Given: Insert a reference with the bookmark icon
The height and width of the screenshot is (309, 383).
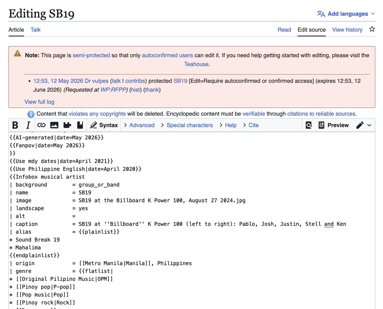Looking at the screenshot, I should tap(80, 125).
